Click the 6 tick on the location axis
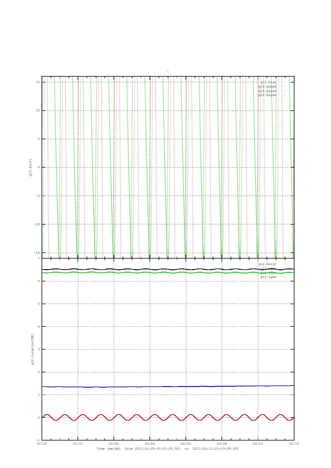 (x=39, y=281)
